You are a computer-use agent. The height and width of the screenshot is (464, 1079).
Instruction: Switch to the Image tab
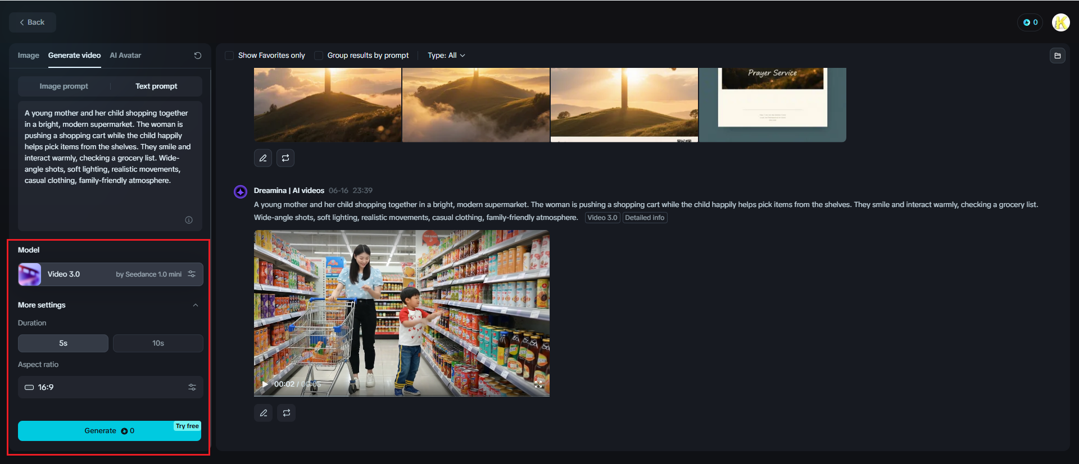click(x=28, y=56)
